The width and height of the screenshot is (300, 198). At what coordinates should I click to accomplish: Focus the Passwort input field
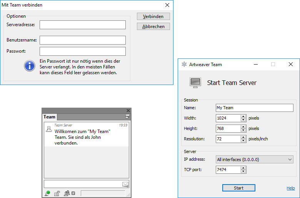(x=83, y=51)
